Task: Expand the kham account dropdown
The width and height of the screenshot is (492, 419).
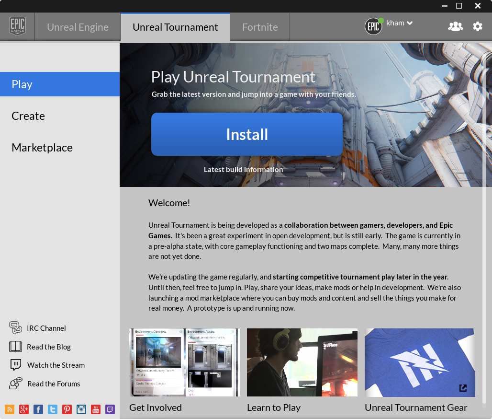Action: point(399,23)
